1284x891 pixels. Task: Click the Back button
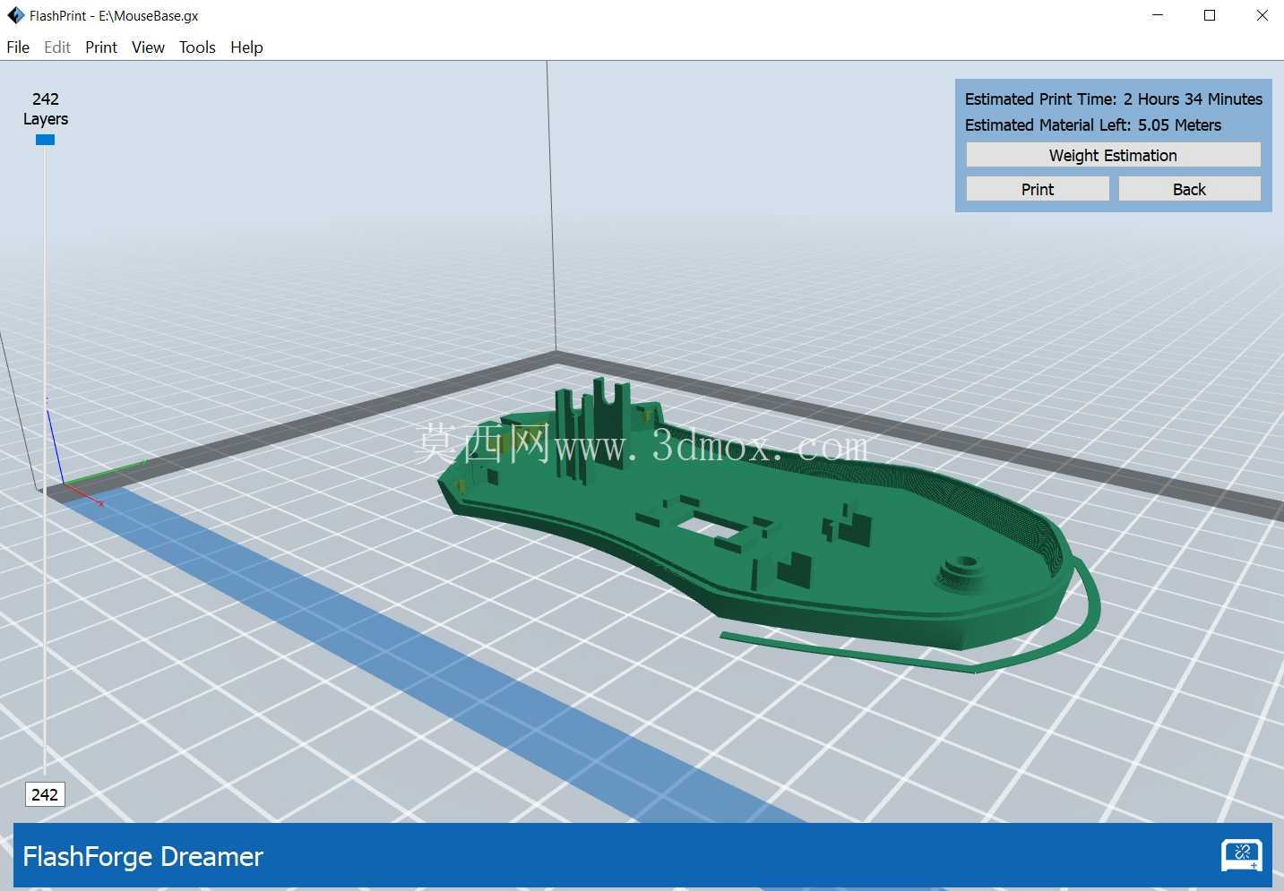click(x=1189, y=189)
